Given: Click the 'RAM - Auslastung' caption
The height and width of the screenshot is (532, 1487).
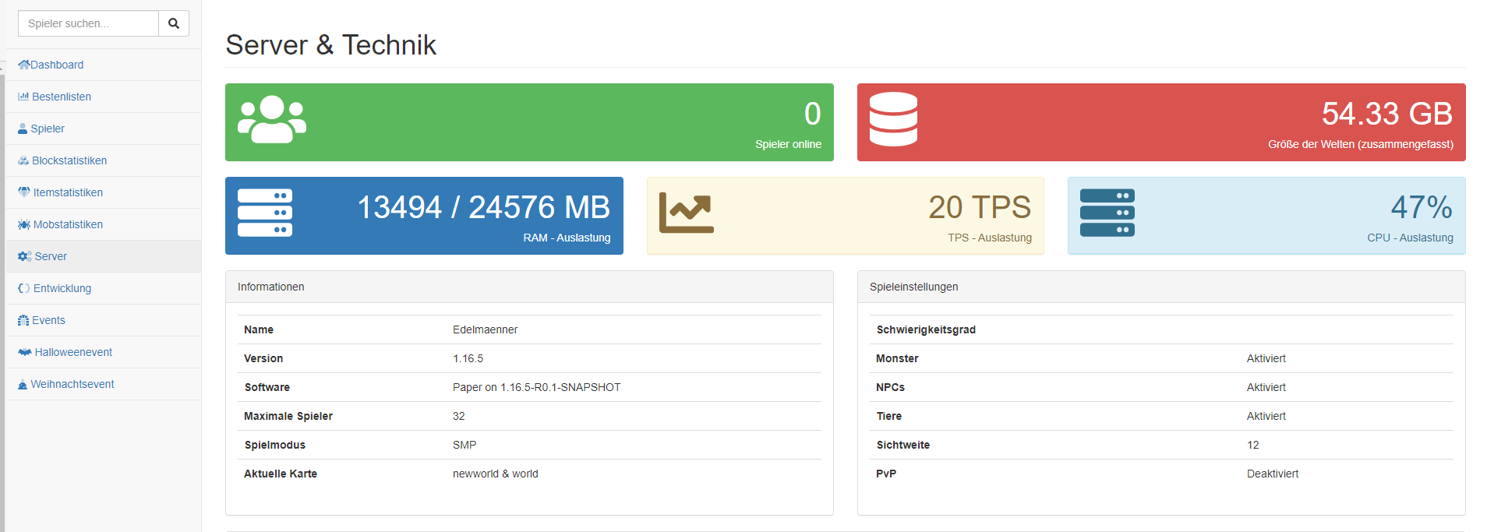Looking at the screenshot, I should [567, 238].
